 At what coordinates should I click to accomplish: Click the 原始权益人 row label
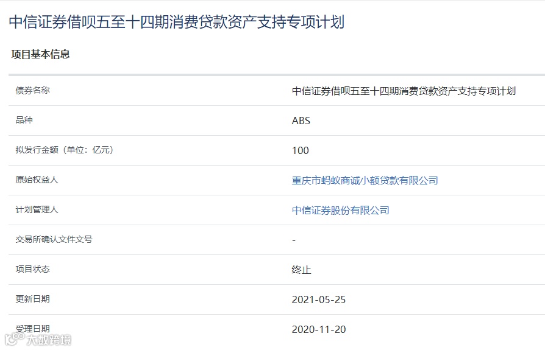37,180
